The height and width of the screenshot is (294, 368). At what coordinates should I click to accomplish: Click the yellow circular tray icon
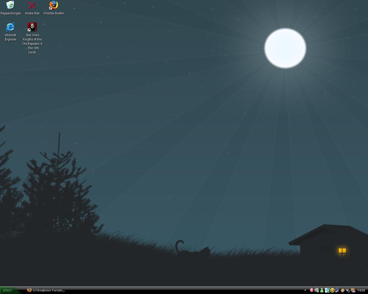(332, 290)
